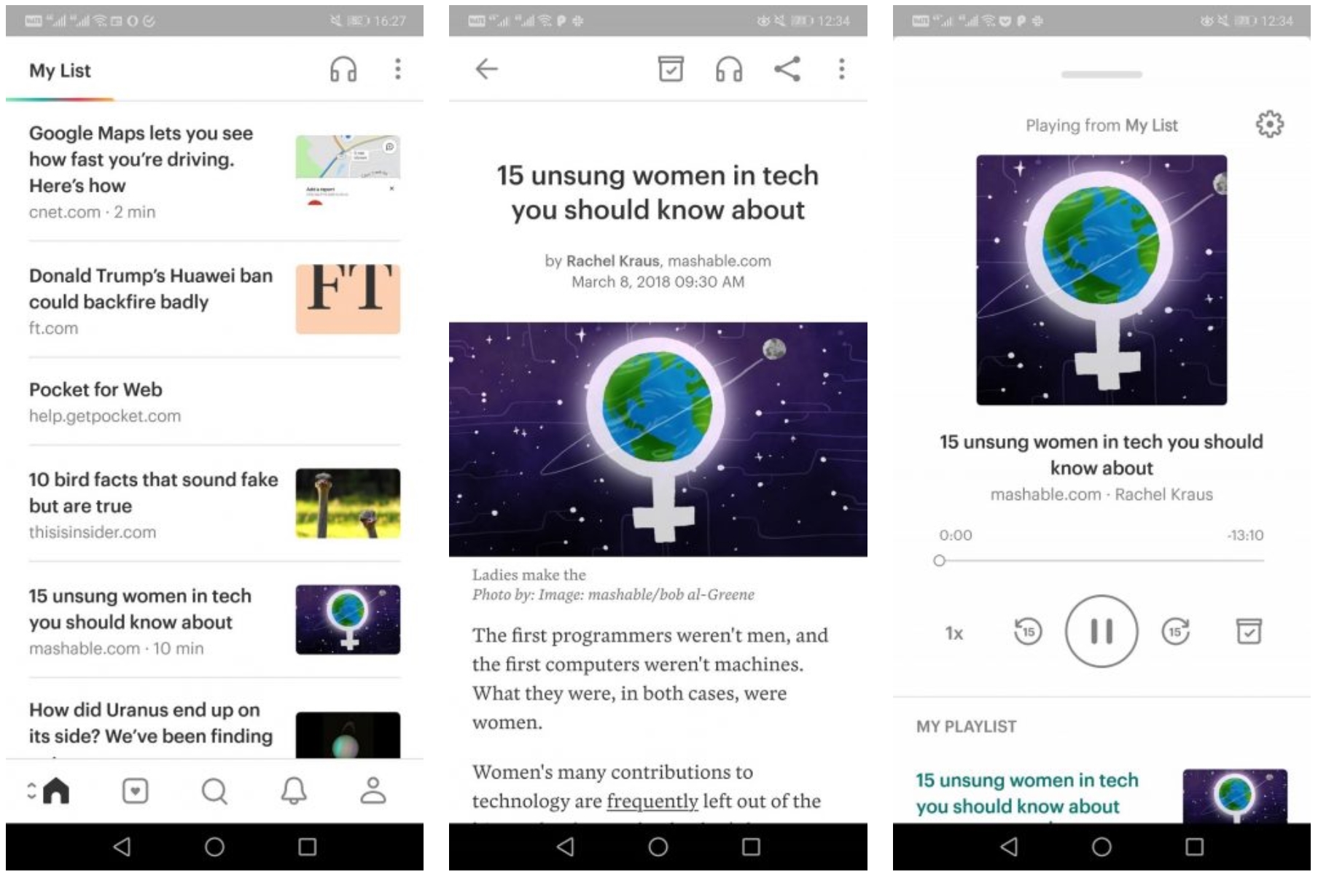Change playback speed 1x
Image resolution: width=1318 pixels, height=877 pixels.
pos(954,633)
